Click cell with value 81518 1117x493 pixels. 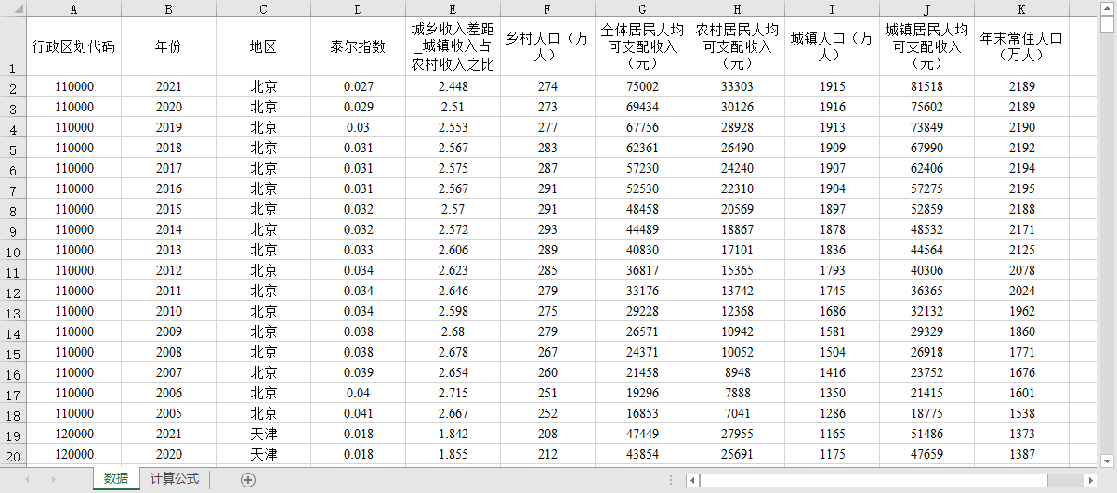(x=926, y=87)
